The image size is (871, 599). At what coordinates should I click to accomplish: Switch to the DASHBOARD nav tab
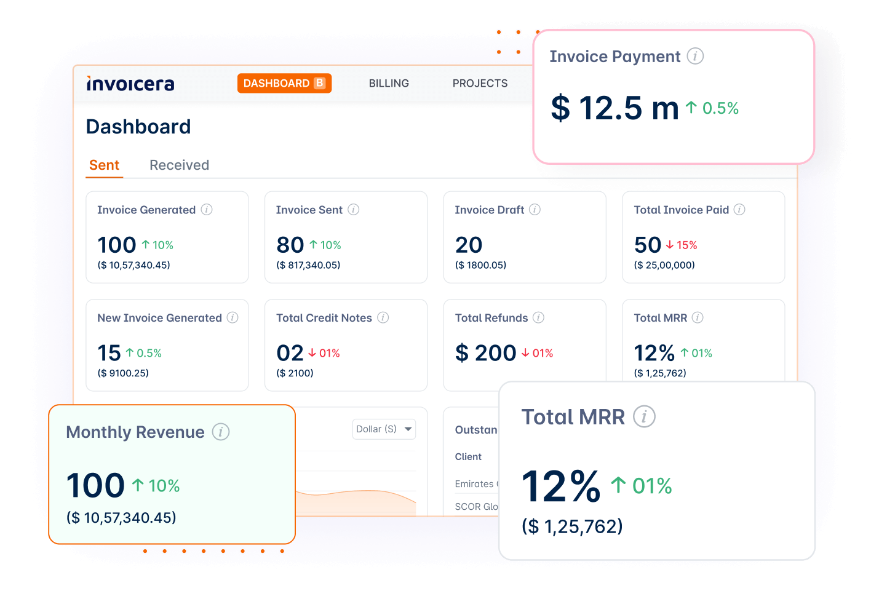coord(284,83)
